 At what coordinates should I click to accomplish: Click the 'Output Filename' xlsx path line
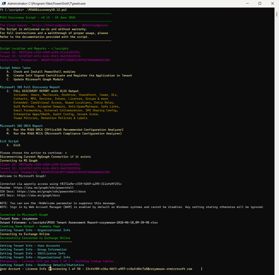click(79, 222)
